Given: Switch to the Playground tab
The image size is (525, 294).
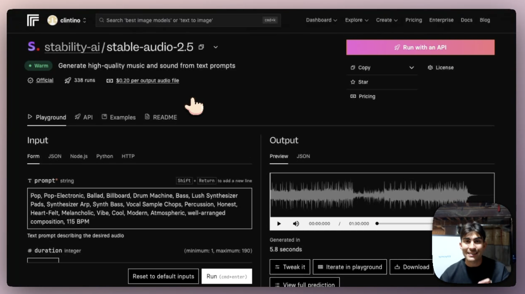Looking at the screenshot, I should tap(47, 117).
